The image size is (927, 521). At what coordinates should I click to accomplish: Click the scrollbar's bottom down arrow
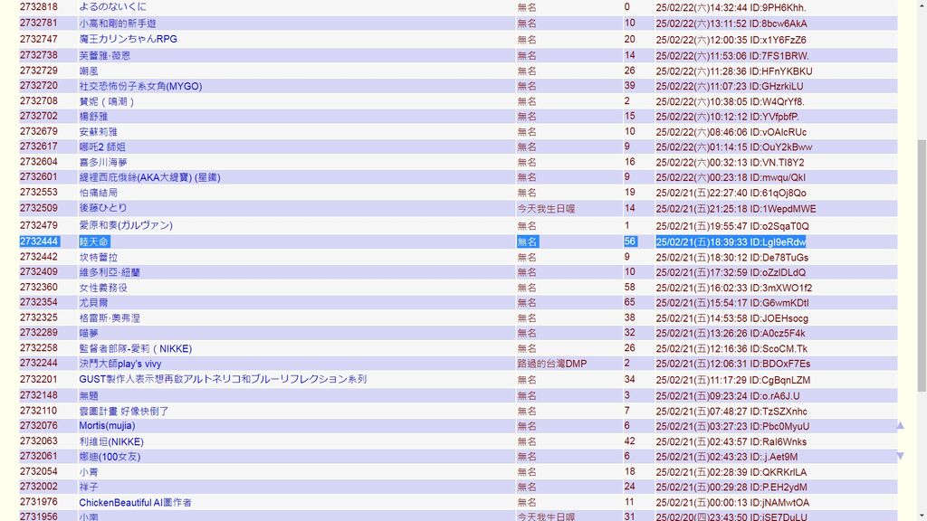pos(920,514)
